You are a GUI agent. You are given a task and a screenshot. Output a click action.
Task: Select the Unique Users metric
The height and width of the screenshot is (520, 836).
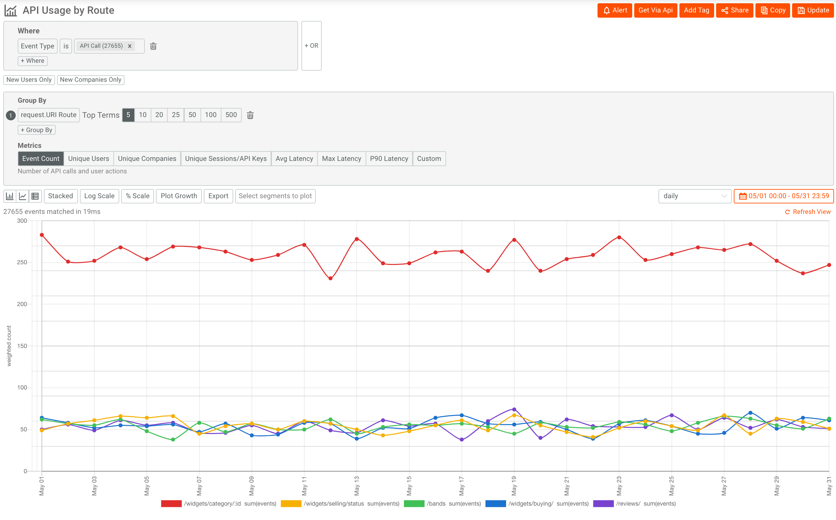coord(88,159)
